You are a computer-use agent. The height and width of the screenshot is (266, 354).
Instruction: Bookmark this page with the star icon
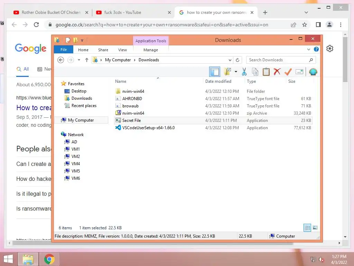(x=304, y=25)
